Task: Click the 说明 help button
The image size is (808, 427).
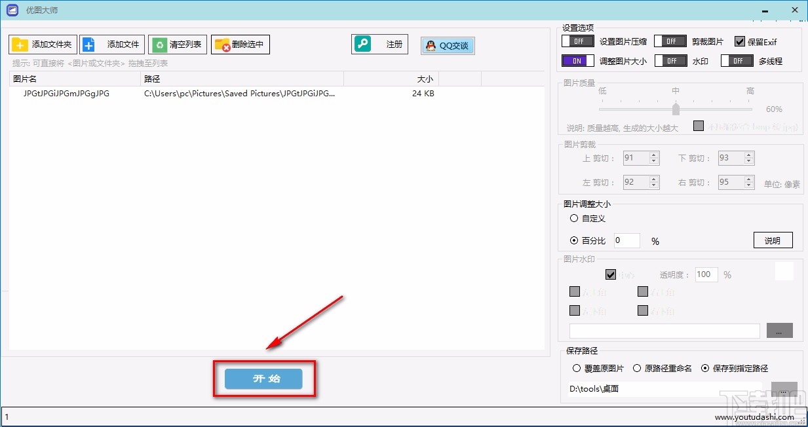Action: (x=773, y=240)
